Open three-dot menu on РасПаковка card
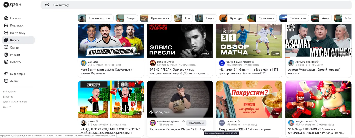 pyautogui.click(x=210, y=123)
